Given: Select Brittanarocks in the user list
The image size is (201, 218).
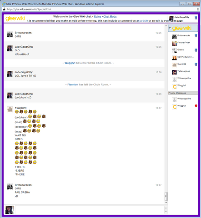Looking at the screenshot, I should pos(184,35).
